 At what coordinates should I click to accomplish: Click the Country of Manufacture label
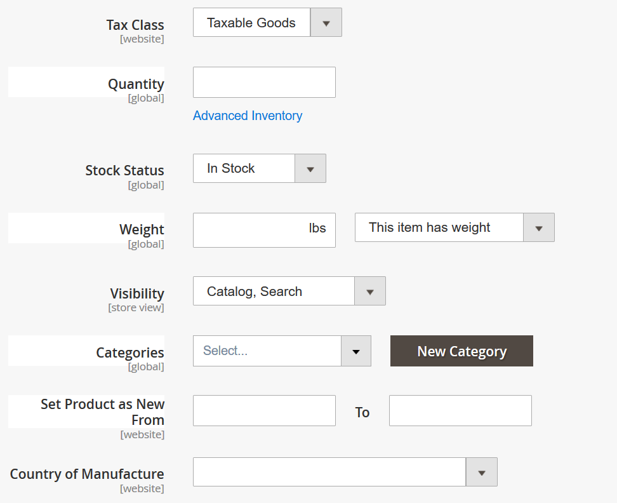tap(87, 474)
